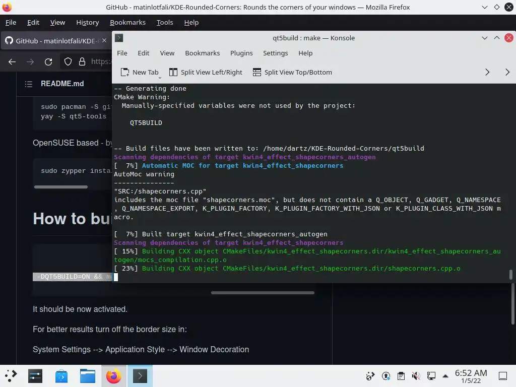This screenshot has width=516, height=387.
Task: Click the padlock site security icon
Action: tap(82, 61)
